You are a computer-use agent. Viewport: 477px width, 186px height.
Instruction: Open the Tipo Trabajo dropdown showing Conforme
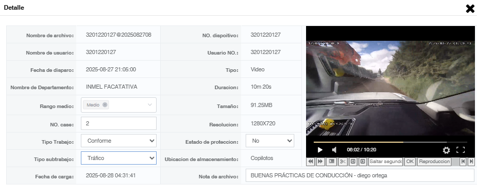(x=119, y=141)
